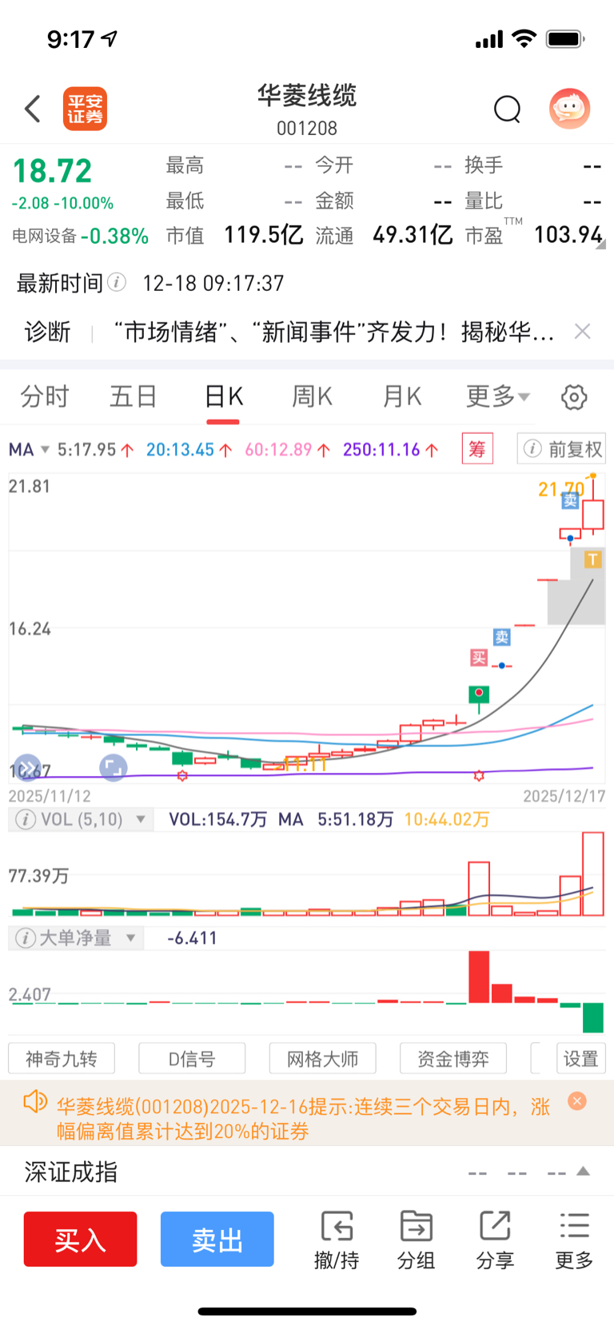This screenshot has width=614, height=1329.
Task: Open 前复权 adjustment option
Action: tap(561, 449)
